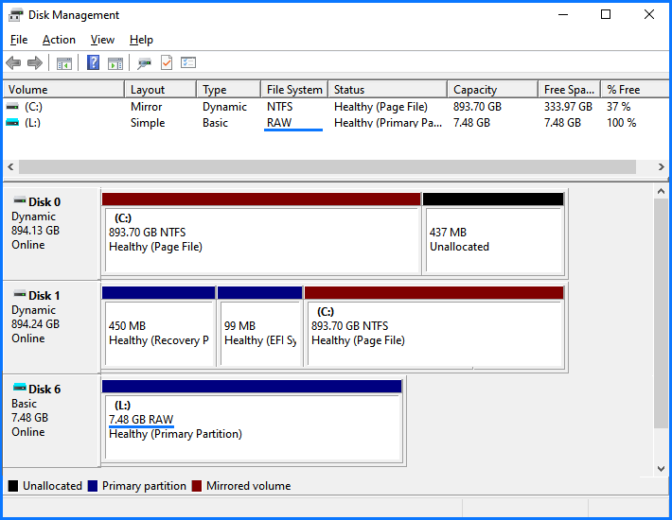The width and height of the screenshot is (672, 520).
Task: Open the Action menu
Action: tap(59, 40)
